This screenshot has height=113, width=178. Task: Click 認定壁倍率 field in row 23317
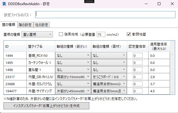[138, 77]
